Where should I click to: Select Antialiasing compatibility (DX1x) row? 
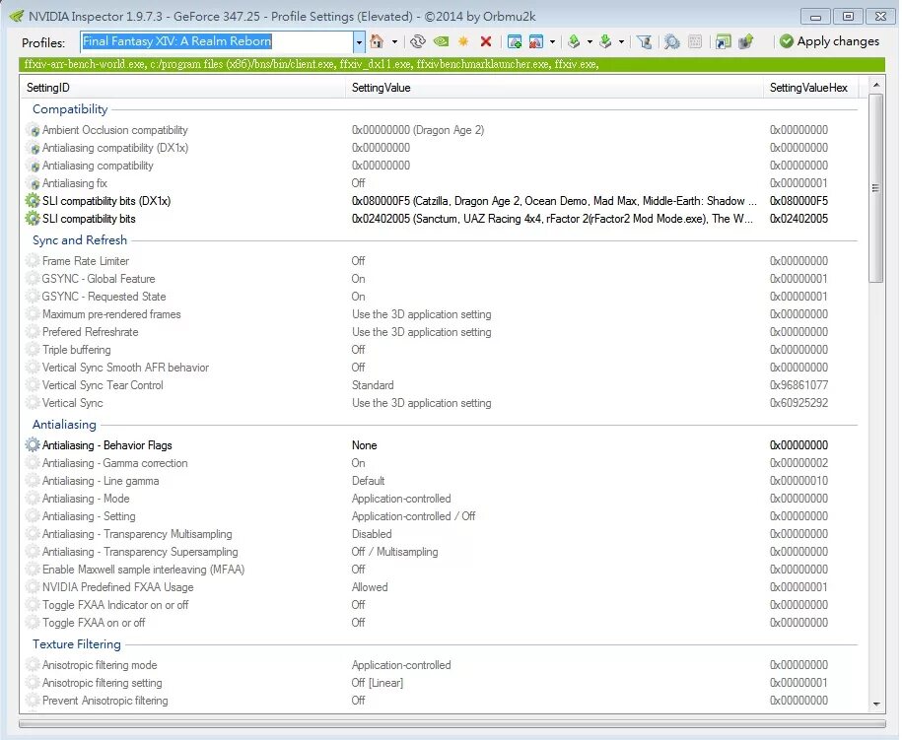coord(440,148)
